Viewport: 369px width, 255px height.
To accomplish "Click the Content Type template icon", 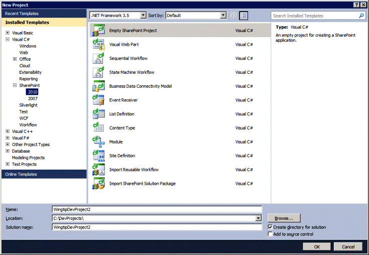I will 98,127.
